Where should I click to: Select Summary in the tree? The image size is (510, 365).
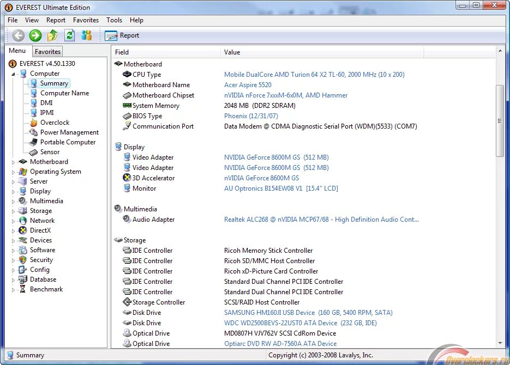click(54, 83)
